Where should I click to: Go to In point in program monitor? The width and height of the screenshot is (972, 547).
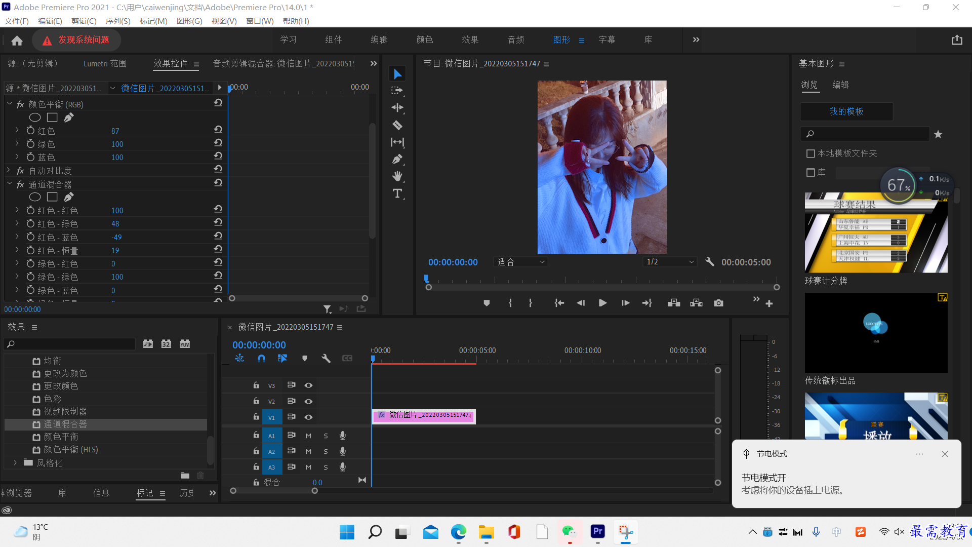click(559, 303)
